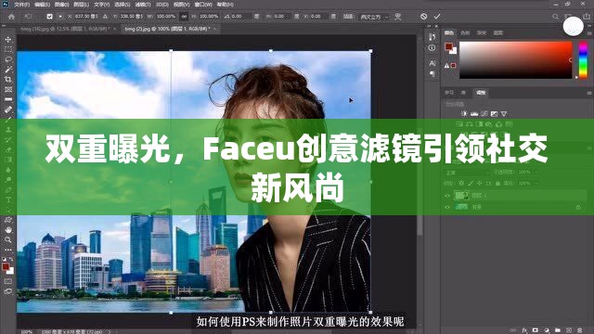Cancel the transform with the circle-slash icon
594x334 pixels.
coord(423,17)
